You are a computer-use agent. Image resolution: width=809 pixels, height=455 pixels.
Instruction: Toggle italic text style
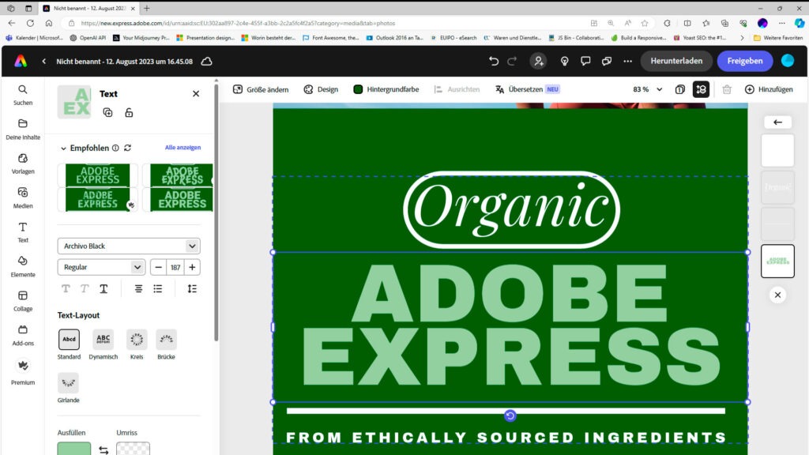click(85, 288)
